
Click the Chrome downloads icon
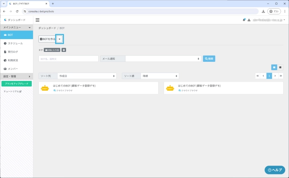coord(263,11)
